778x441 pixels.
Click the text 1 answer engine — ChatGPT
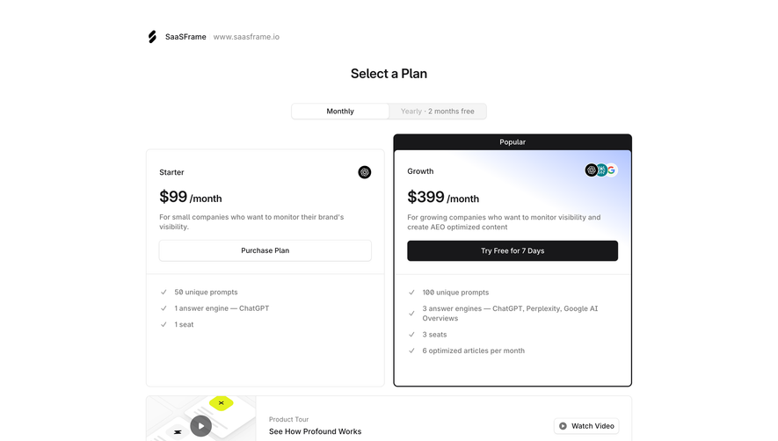tap(222, 308)
